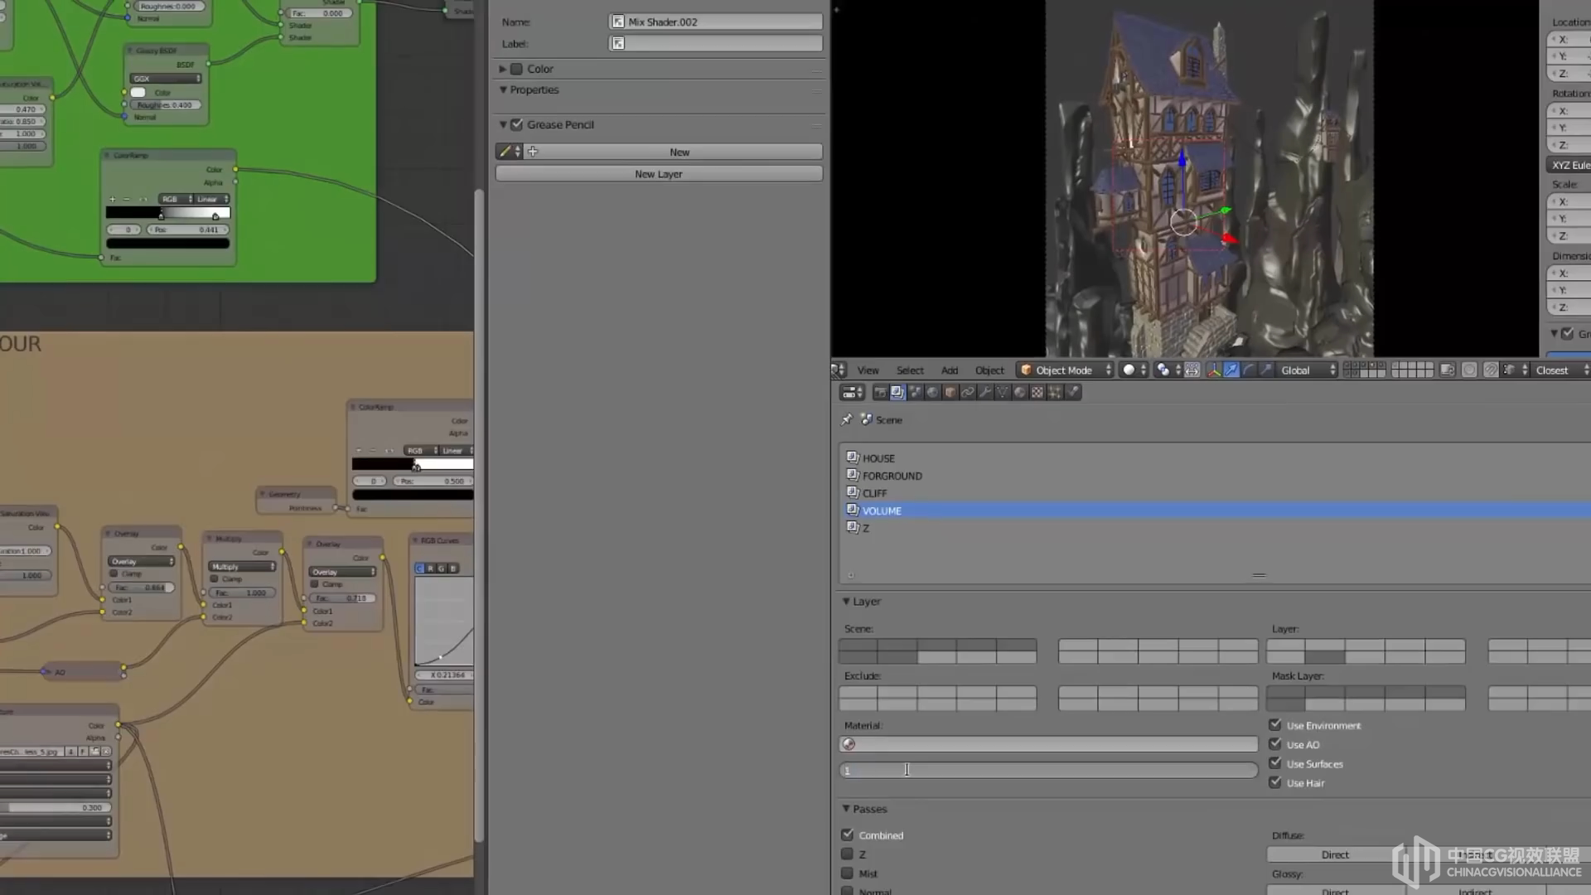Expand the Color panel triangle
The width and height of the screenshot is (1591, 895).
[502, 69]
